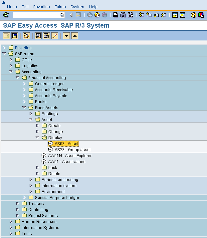Click the Find binoculars icon
207x238 pixels.
(x=123, y=15)
